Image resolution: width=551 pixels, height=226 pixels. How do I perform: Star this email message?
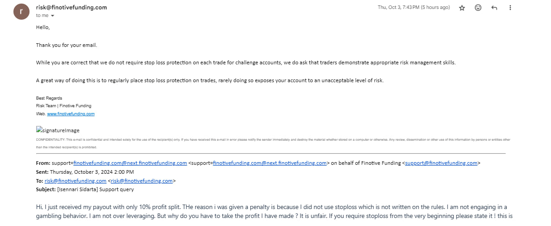click(x=462, y=8)
